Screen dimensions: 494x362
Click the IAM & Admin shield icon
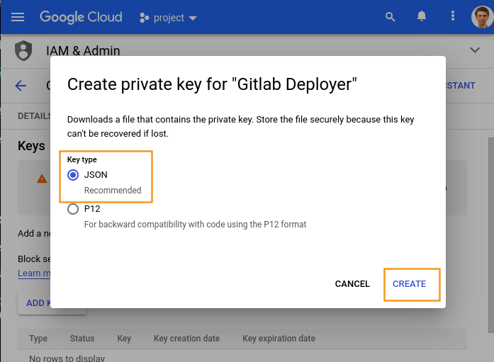tap(24, 51)
